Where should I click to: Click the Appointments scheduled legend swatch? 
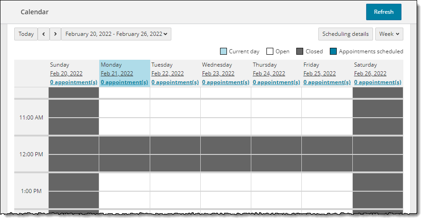click(x=333, y=51)
